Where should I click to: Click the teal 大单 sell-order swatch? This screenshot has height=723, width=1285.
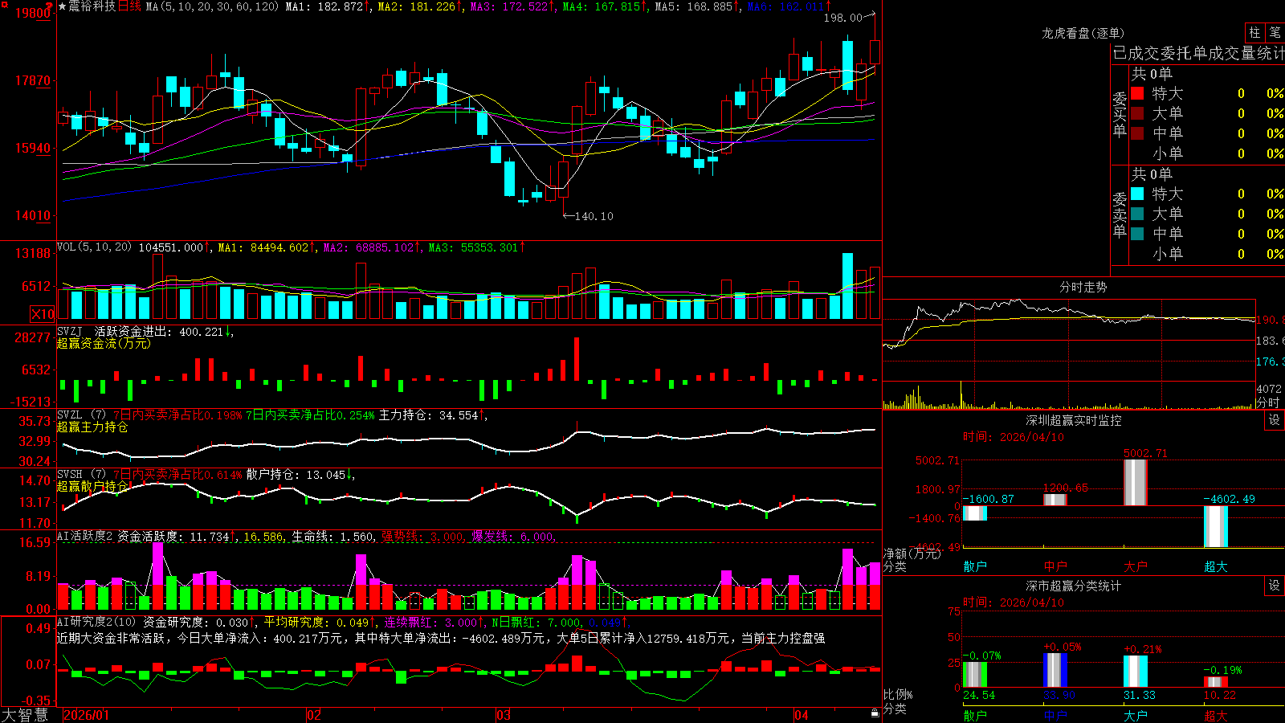click(x=1137, y=214)
